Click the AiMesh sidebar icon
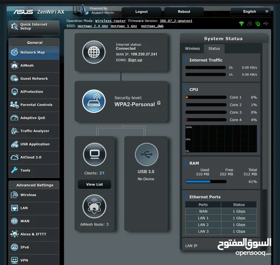280x265 pixels. coord(14,65)
